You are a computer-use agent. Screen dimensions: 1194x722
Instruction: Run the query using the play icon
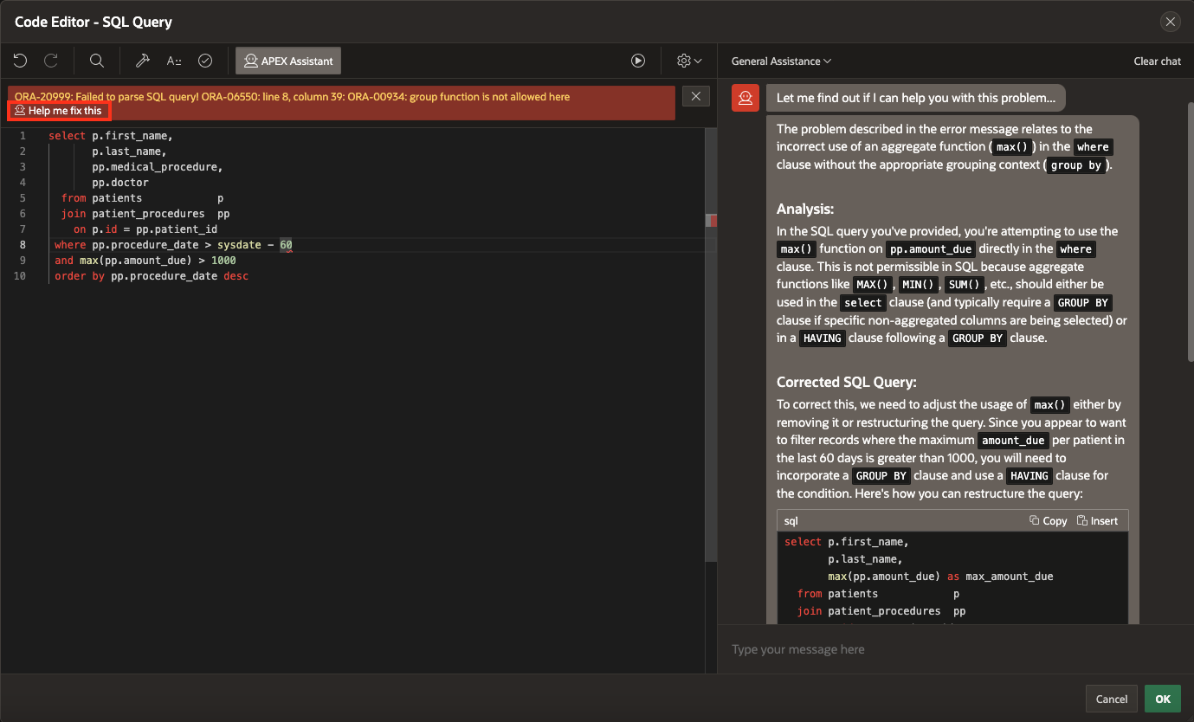click(x=638, y=61)
